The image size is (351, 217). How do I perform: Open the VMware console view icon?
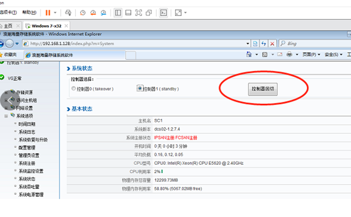click(163, 13)
